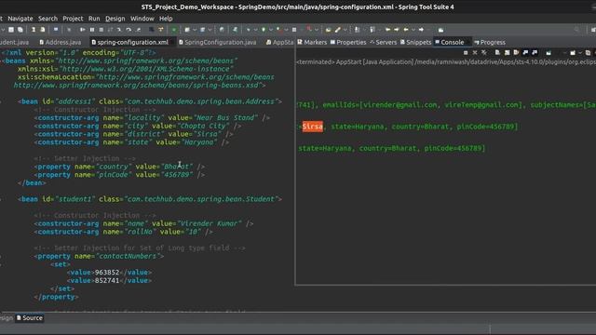
Task: Toggle Show Console on standard output change
Action: (525, 53)
